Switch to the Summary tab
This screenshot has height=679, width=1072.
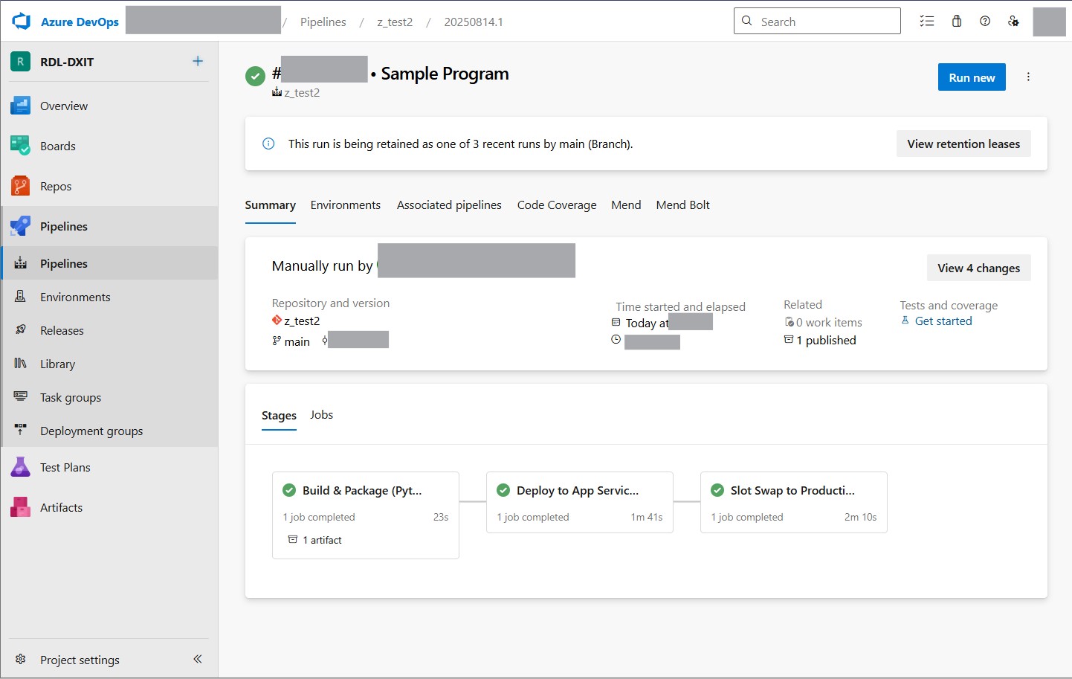[271, 205]
